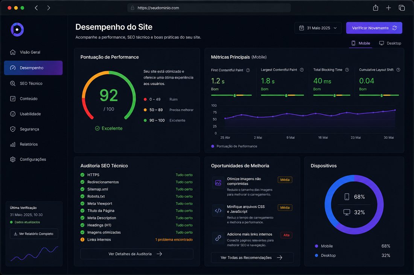Open the 31 Maio 2025 date dropdown
The image size is (414, 275).
click(x=318, y=28)
